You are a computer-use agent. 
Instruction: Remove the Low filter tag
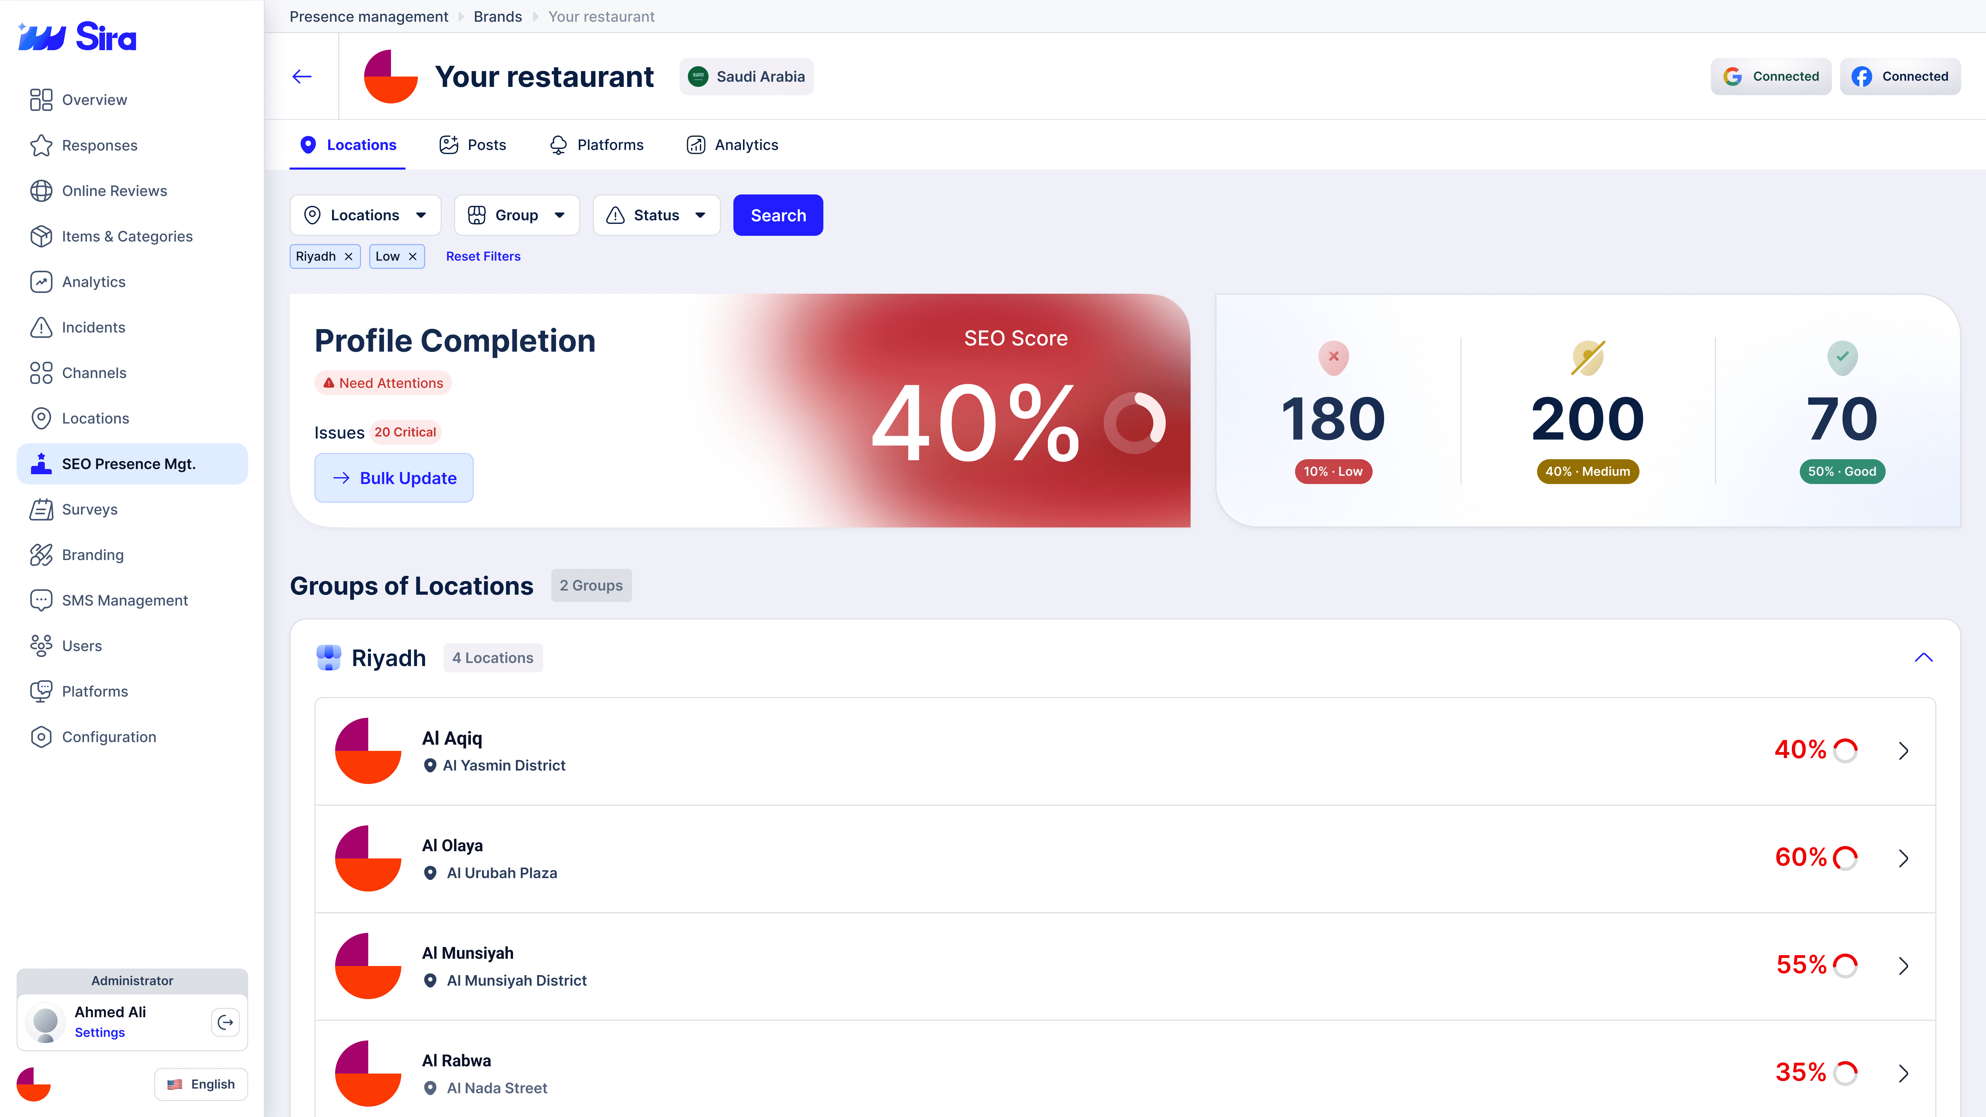(x=412, y=256)
